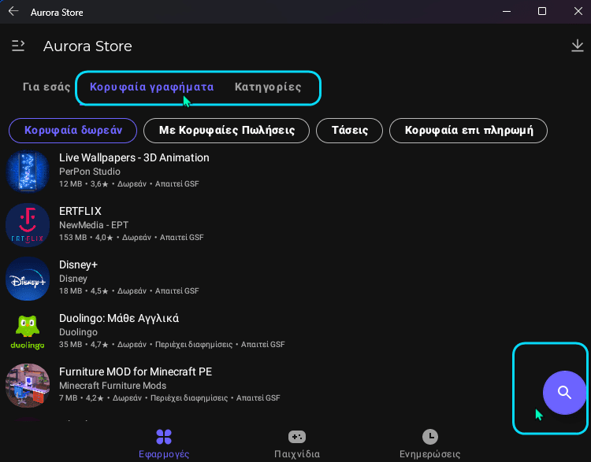Click the back arrow in title bar

coord(13,11)
